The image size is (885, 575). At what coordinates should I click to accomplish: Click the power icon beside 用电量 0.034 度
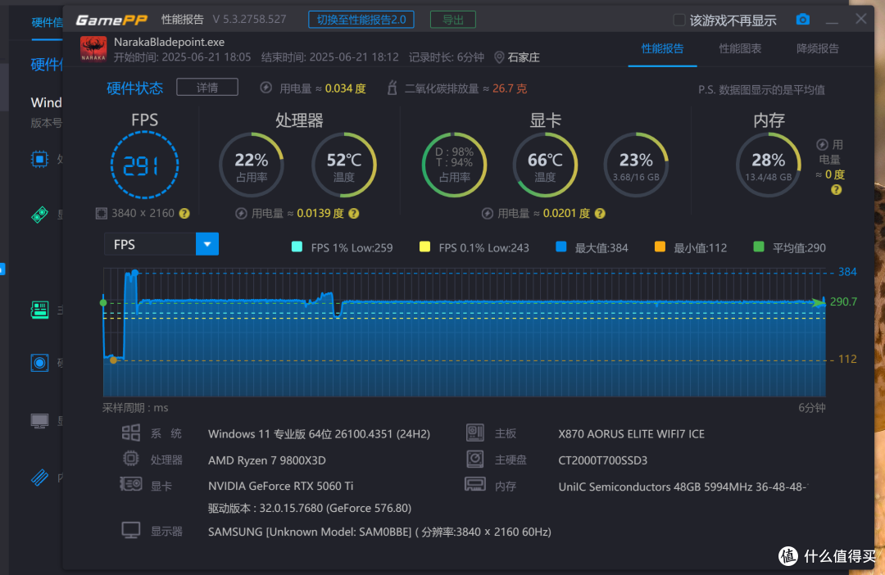tap(265, 88)
